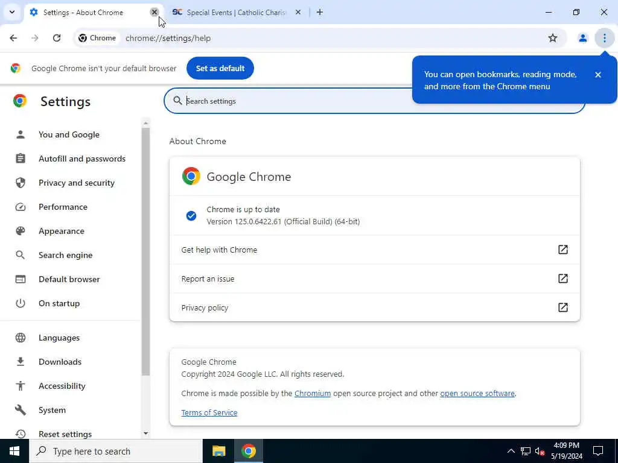Screen dimensions: 618x463
Task: Open Autofill and passwords section
Action: click(82, 159)
